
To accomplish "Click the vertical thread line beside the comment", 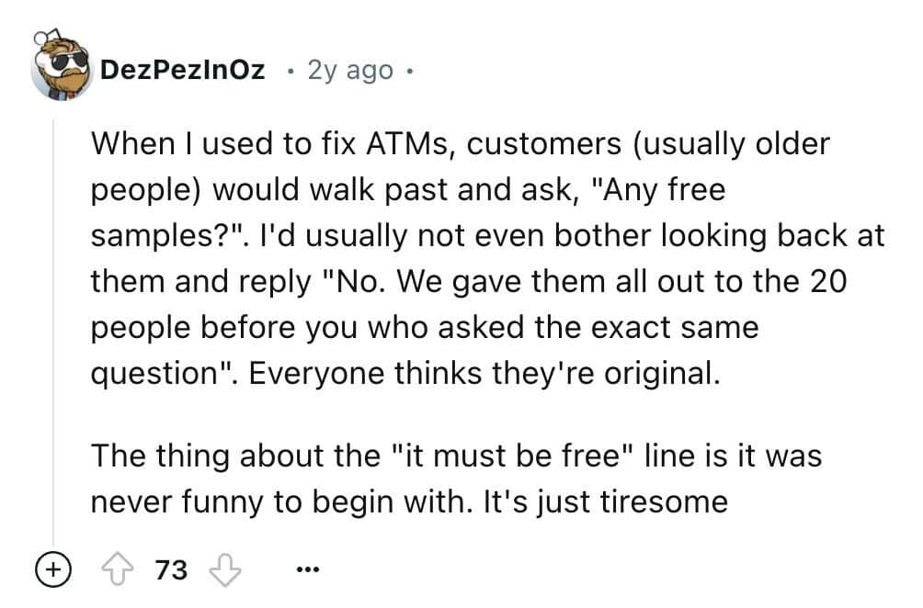I will point(53,321).
